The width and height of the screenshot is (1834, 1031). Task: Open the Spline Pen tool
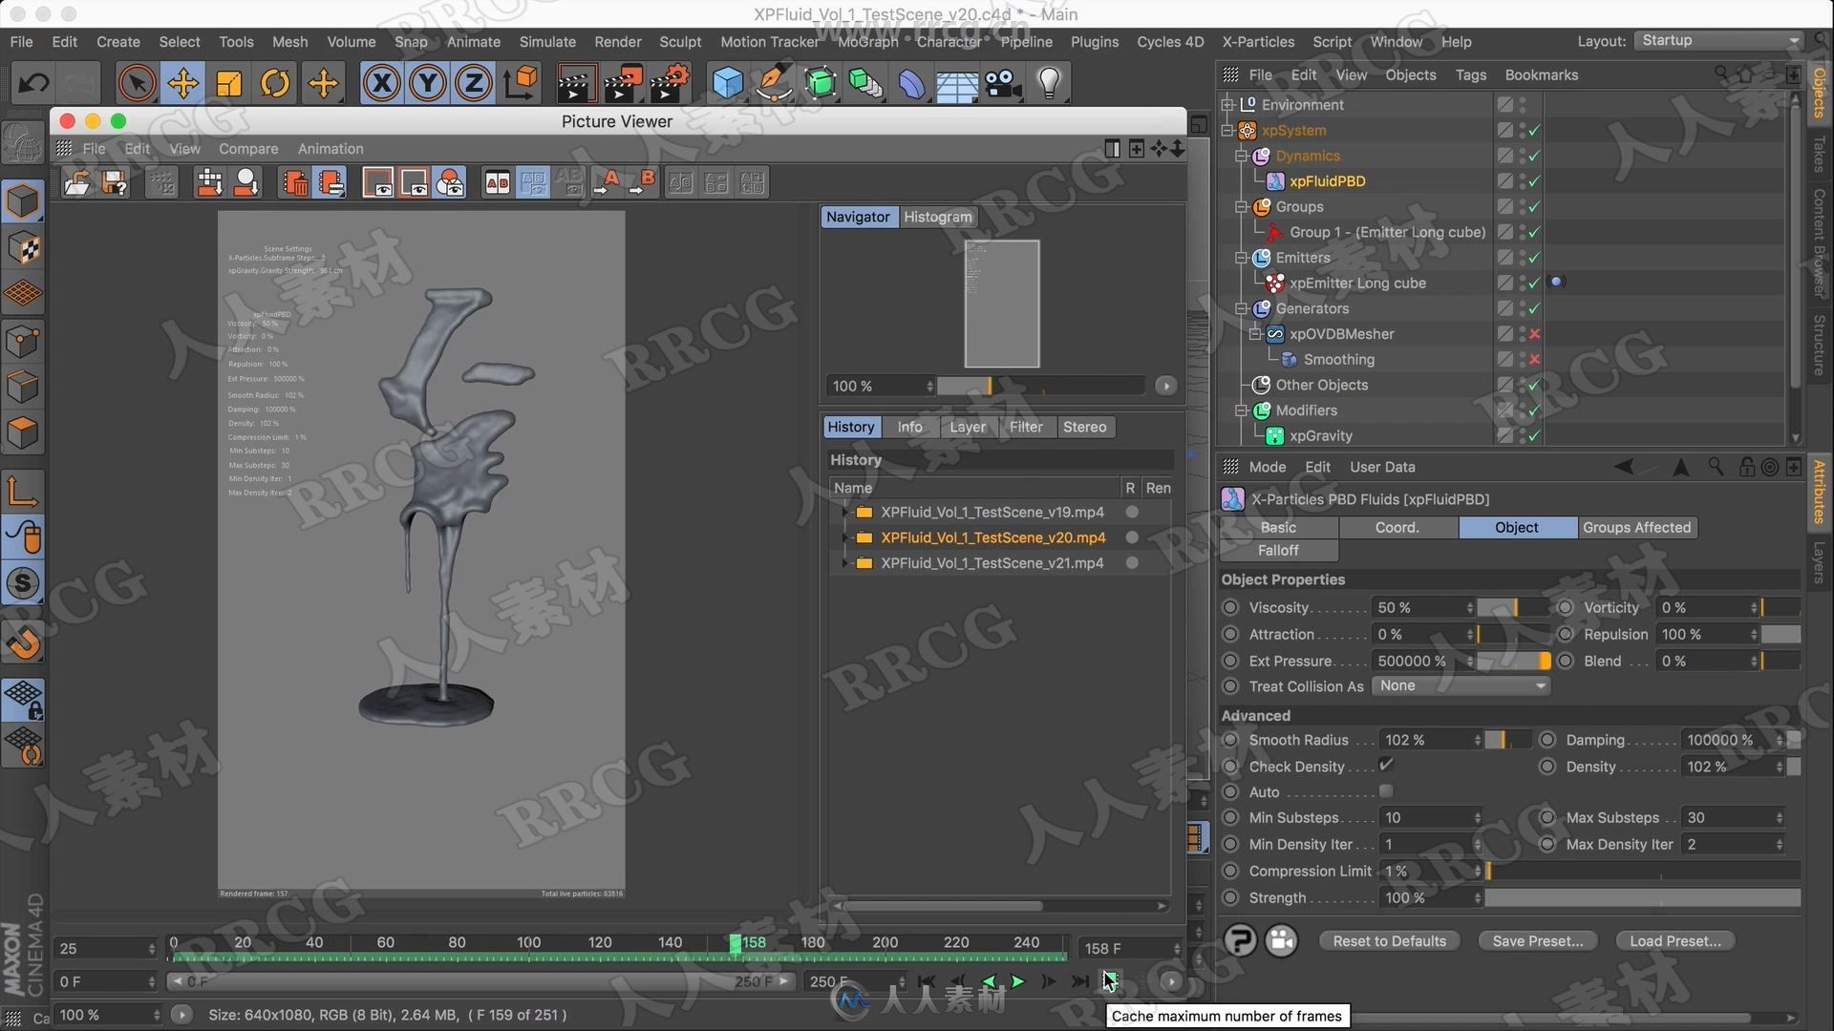tap(774, 83)
